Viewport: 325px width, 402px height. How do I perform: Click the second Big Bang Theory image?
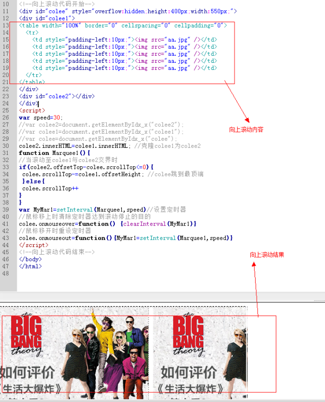click(200, 353)
